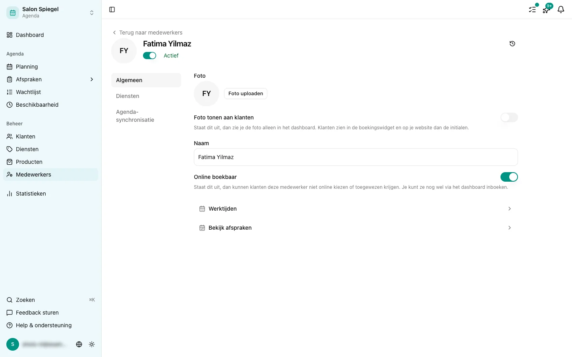Open Zoeken search
572x357 pixels.
51,300
